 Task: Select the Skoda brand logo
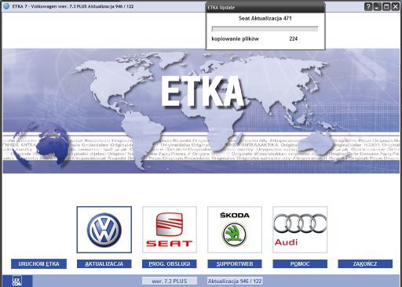point(235,230)
